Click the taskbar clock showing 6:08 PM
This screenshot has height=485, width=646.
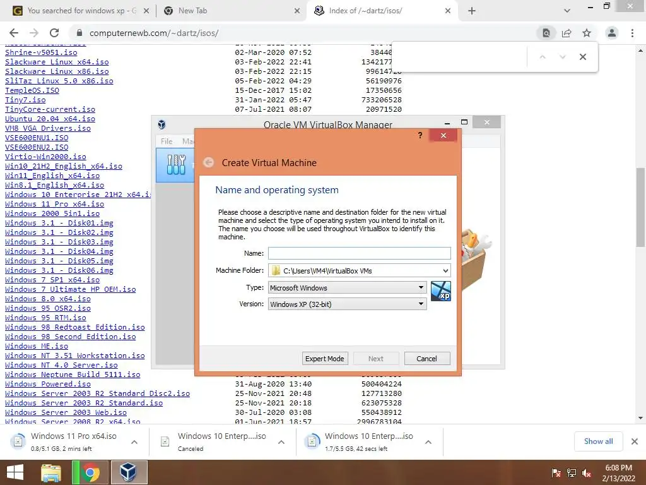point(618,473)
